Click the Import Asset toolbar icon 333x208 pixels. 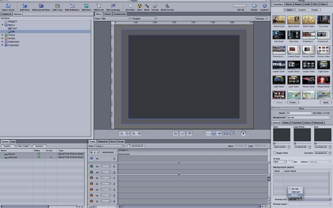8,6
